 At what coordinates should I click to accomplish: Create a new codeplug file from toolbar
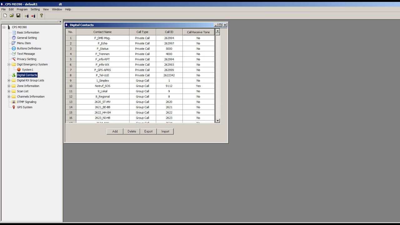tap(5, 16)
